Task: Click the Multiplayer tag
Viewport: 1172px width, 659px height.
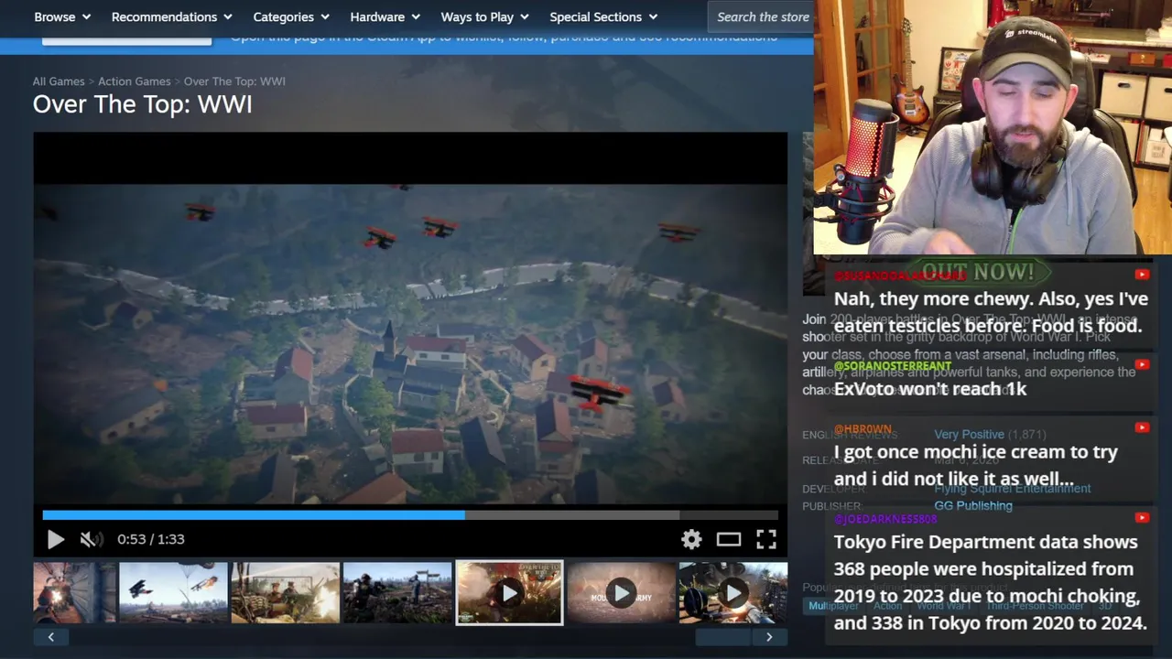Action: coord(833,606)
